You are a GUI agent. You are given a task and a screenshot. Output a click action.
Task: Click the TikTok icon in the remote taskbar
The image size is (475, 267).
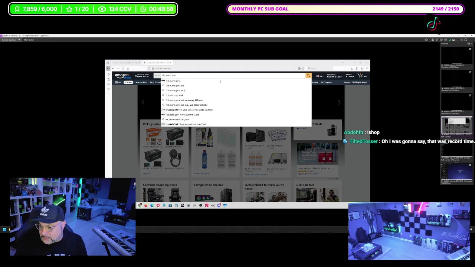click(207, 205)
